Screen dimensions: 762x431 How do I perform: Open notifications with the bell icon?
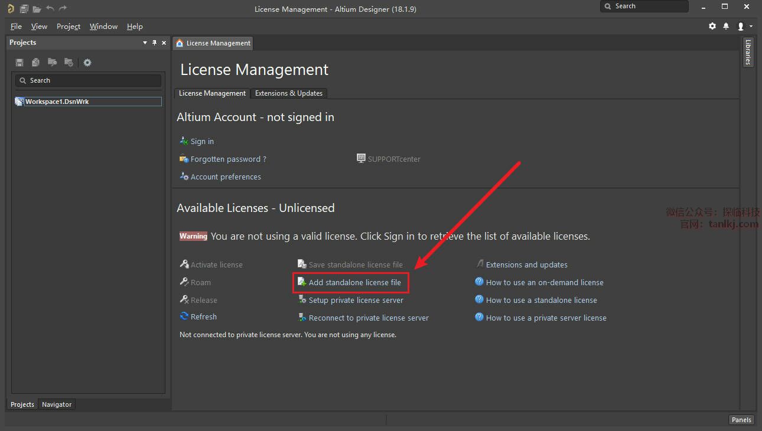pyautogui.click(x=726, y=27)
